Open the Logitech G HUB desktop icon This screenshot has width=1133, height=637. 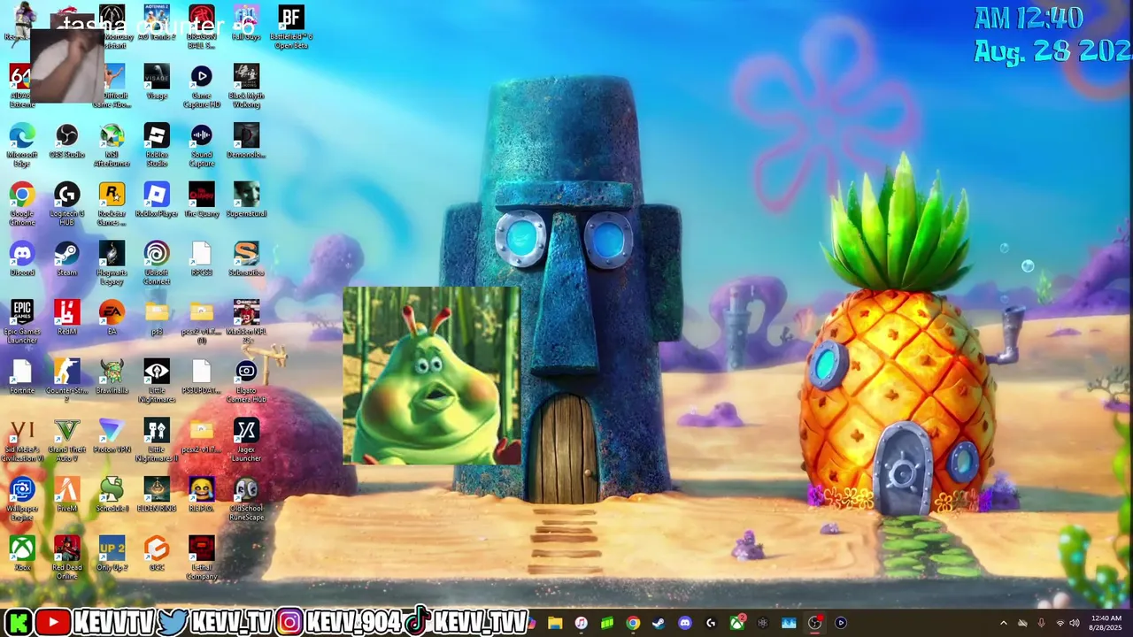[67, 203]
